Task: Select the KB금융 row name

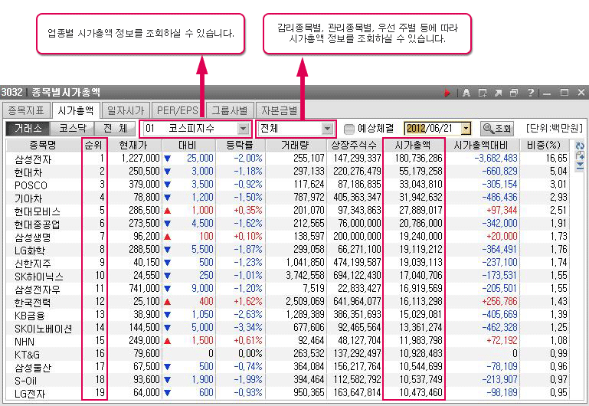Action: pos(30,316)
